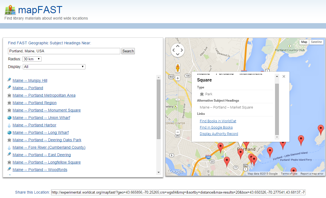The image size is (326, 198).
Task: Click the Park type icon in info window
Action: 202,94
